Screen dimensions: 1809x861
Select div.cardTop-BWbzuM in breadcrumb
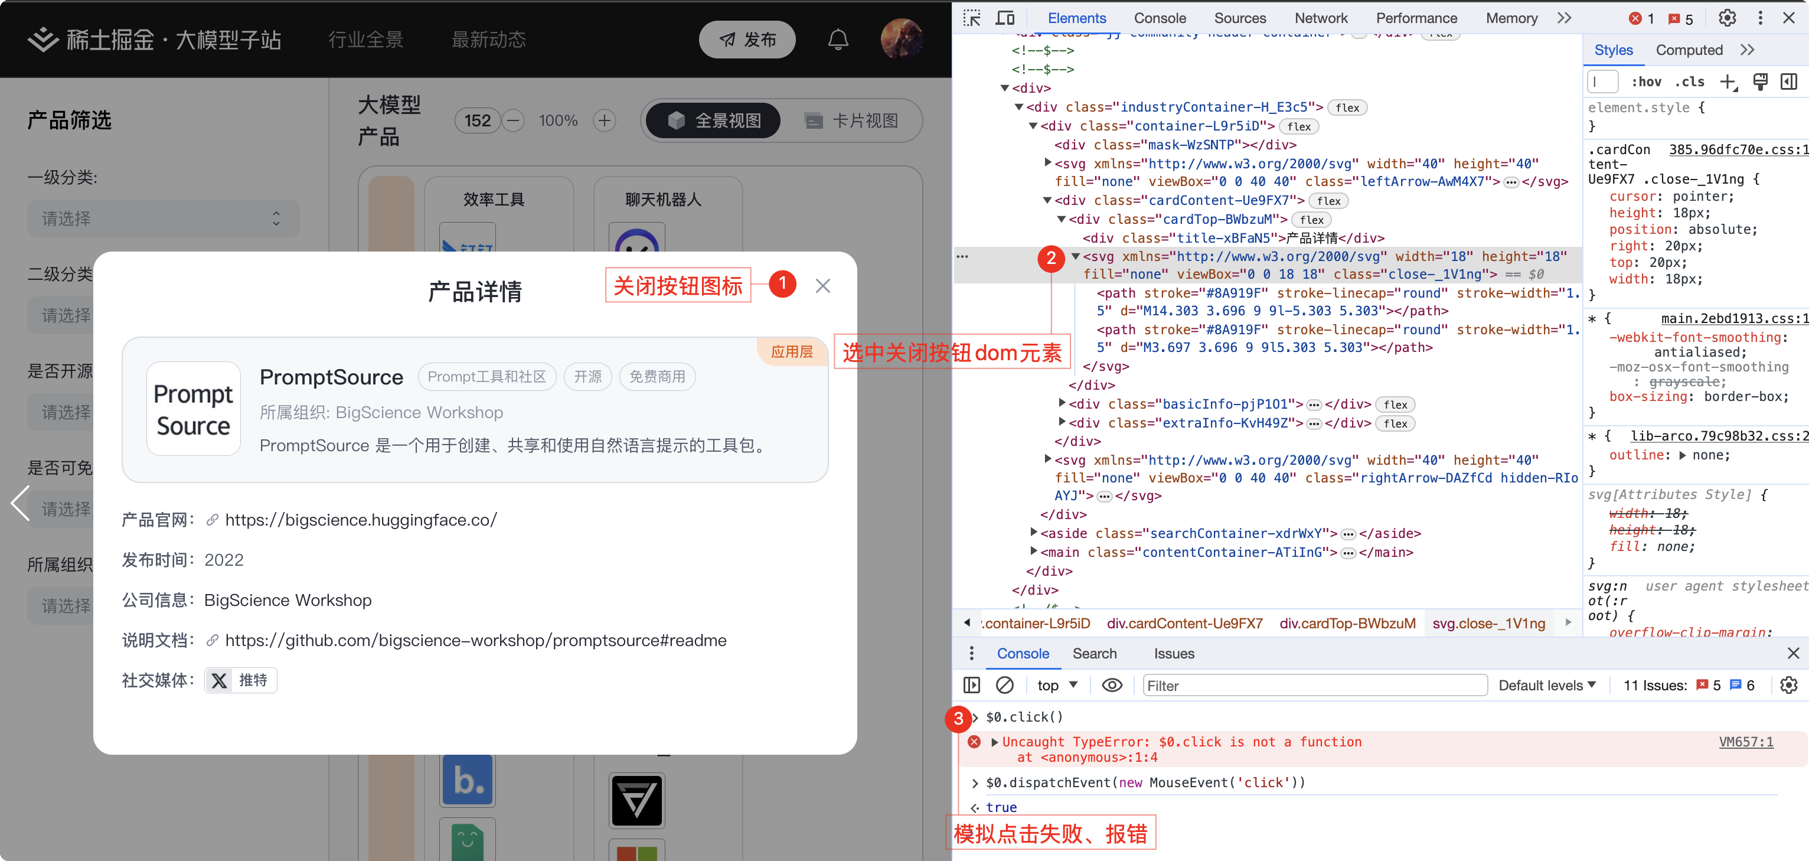(x=1347, y=623)
